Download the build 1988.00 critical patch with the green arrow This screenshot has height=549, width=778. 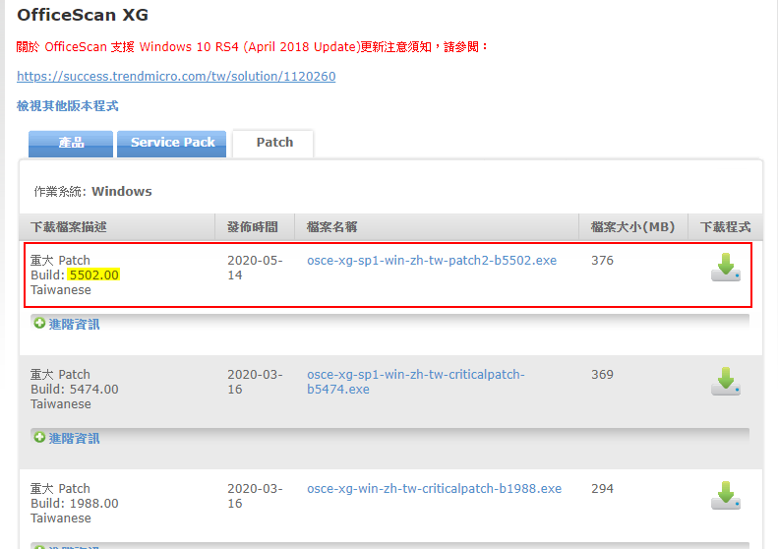coord(726,496)
